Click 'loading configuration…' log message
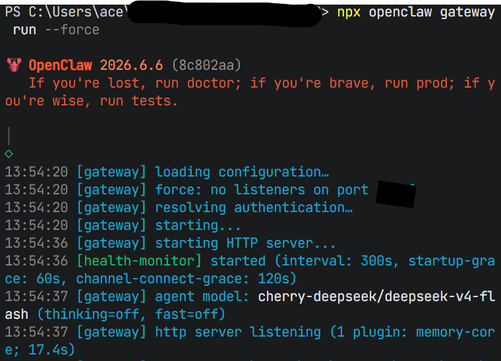Screen dimensions: 501x361 pyautogui.click(x=242, y=173)
